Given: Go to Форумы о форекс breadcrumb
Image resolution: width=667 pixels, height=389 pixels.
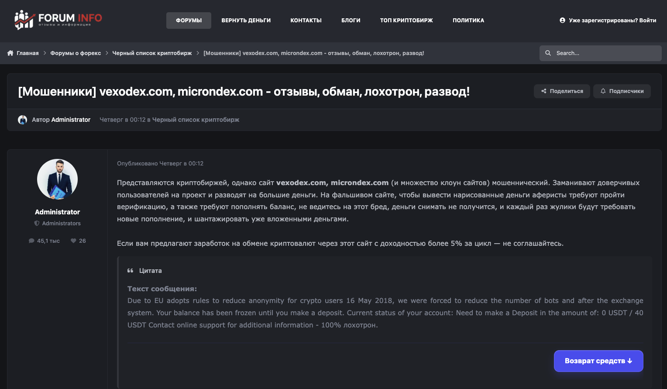Looking at the screenshot, I should point(76,53).
